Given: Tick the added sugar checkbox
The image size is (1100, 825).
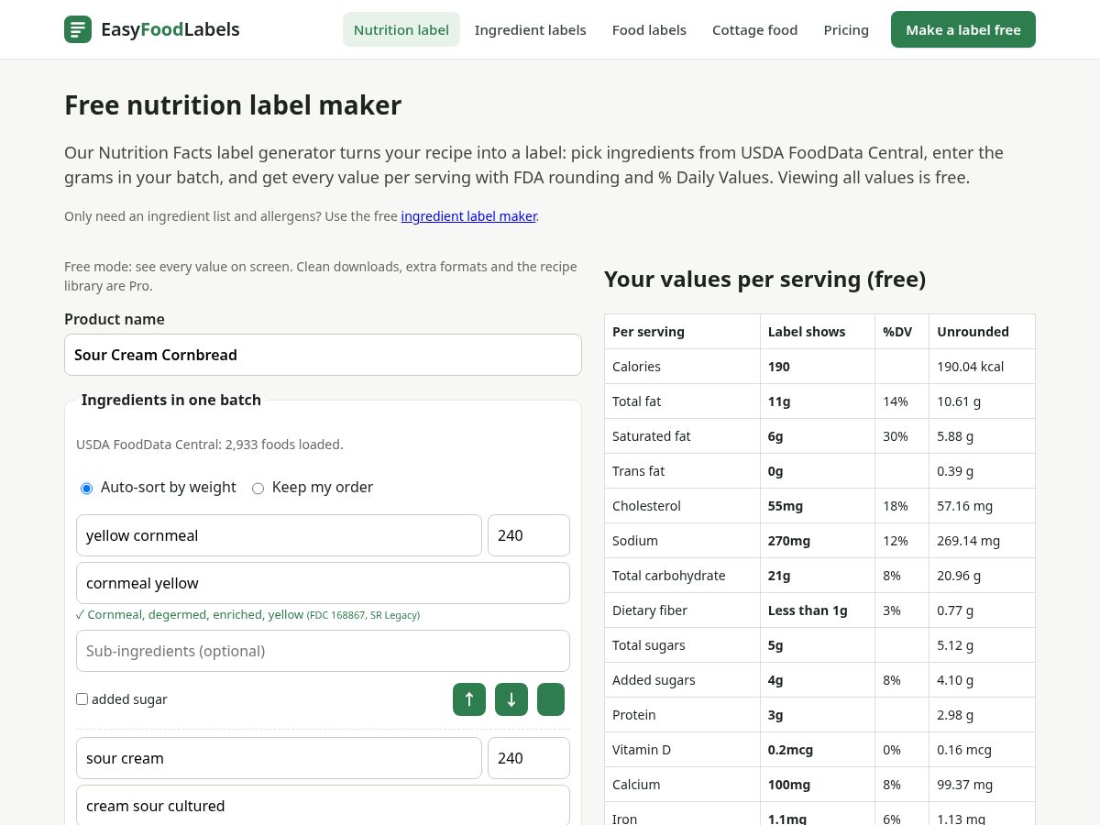Looking at the screenshot, I should 82,698.
